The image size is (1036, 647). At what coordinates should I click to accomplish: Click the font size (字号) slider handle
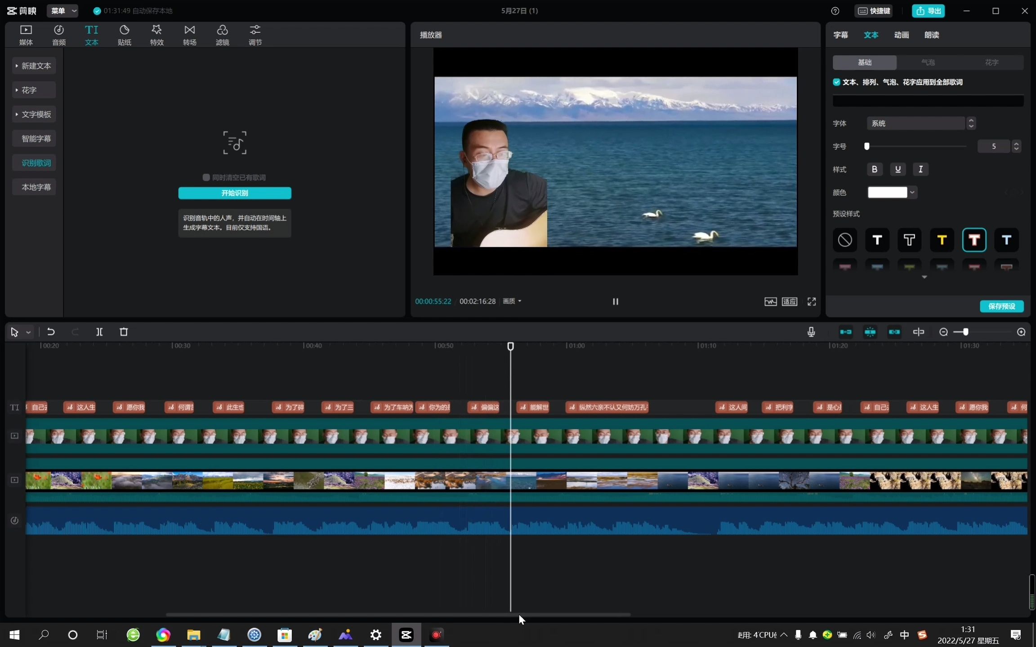click(867, 146)
